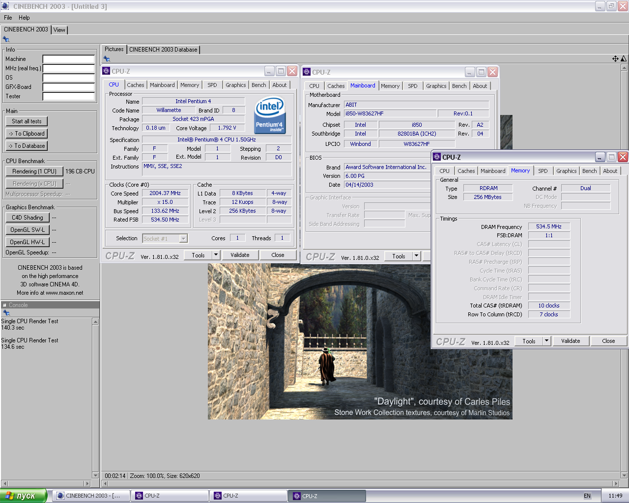
Task: Click the pin icon under Pictures tab
Action: (107, 59)
